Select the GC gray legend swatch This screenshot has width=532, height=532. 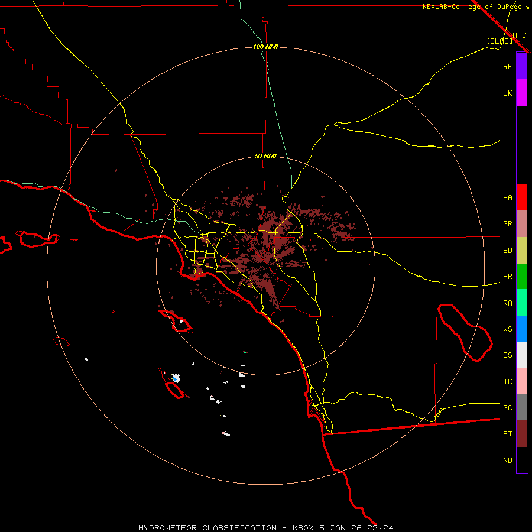522,407
